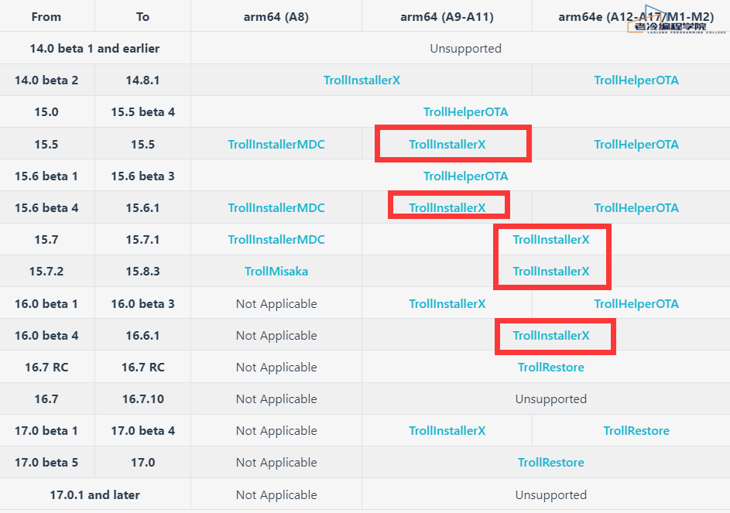This screenshot has width=730, height=513.
Task: Select the '17.0 beta 1' cell
Action: (46, 431)
